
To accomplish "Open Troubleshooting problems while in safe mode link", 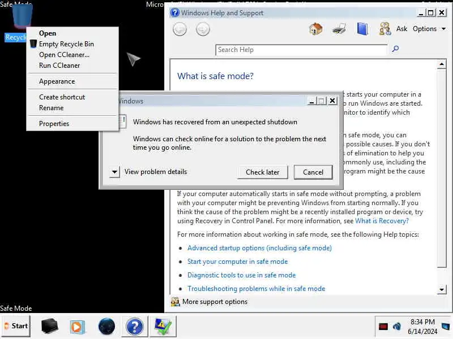I will click(257, 289).
